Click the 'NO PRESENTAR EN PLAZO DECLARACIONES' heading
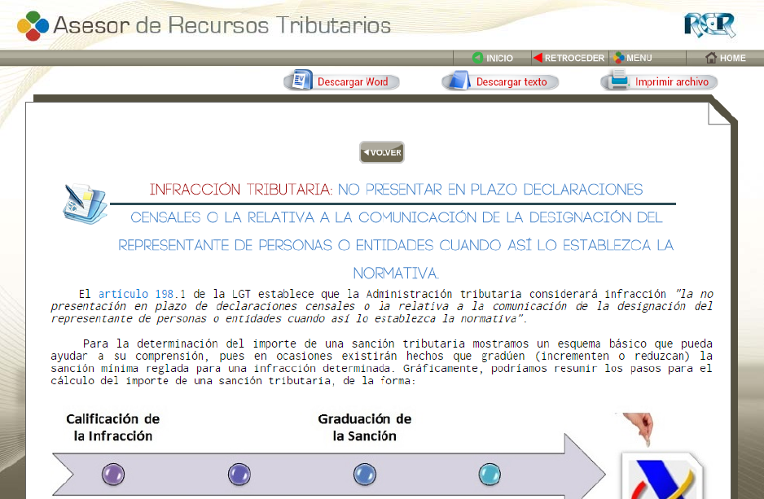Image resolution: width=764 pixels, height=499 pixels. point(490,190)
